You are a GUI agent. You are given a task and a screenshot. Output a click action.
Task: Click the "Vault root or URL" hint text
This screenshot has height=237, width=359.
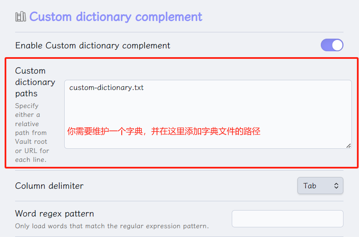click(x=32, y=146)
